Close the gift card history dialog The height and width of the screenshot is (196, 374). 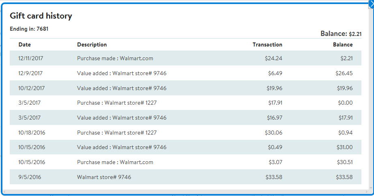click(x=371, y=3)
